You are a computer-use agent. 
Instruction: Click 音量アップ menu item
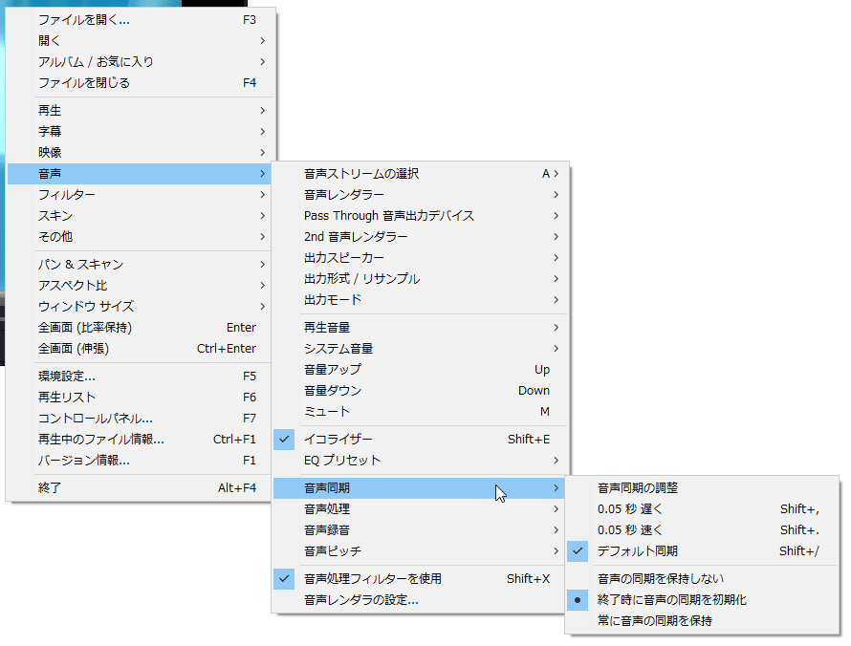coord(333,370)
